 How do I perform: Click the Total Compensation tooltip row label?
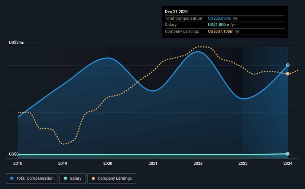pos(184,18)
